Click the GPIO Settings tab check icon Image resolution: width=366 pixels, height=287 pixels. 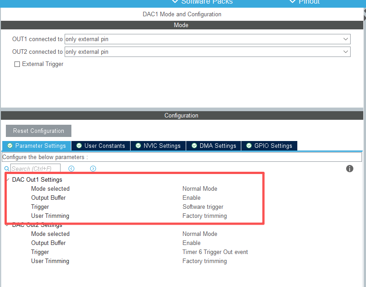249,146
